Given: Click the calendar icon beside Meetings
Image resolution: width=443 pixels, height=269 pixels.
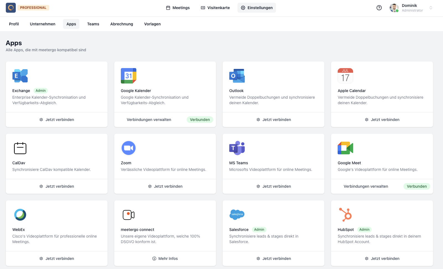Looking at the screenshot, I should pos(168,8).
